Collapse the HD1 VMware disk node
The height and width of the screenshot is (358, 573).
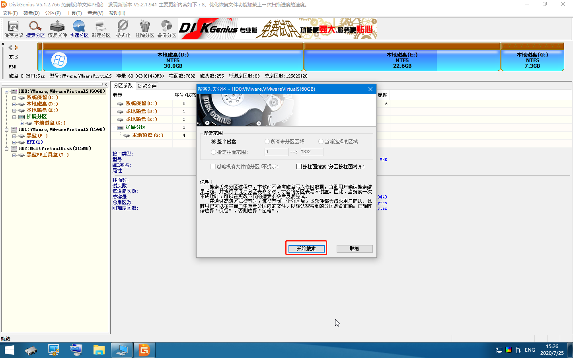pos(6,130)
